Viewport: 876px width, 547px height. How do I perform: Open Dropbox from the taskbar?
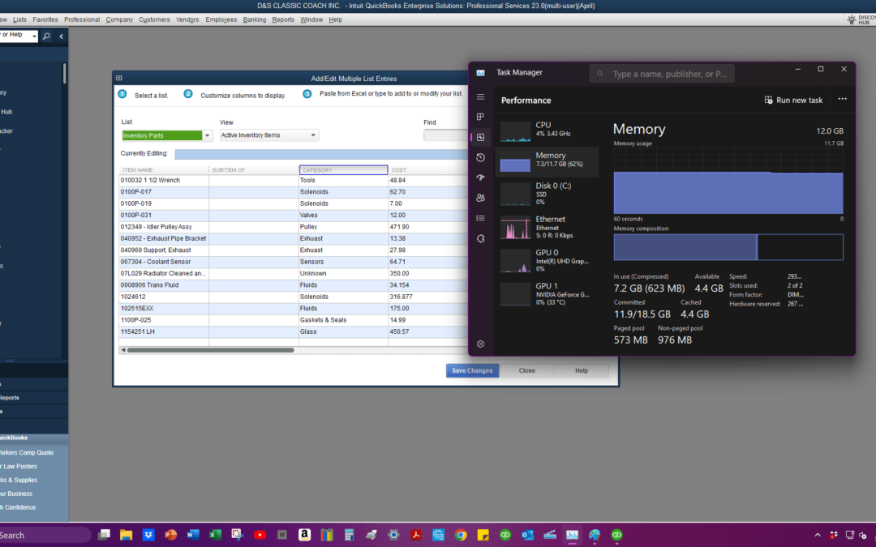(148, 535)
